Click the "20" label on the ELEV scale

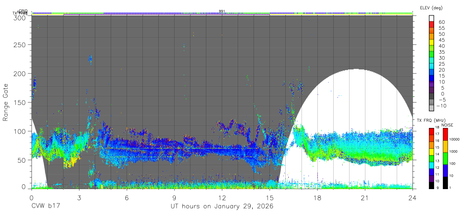coord(442,70)
